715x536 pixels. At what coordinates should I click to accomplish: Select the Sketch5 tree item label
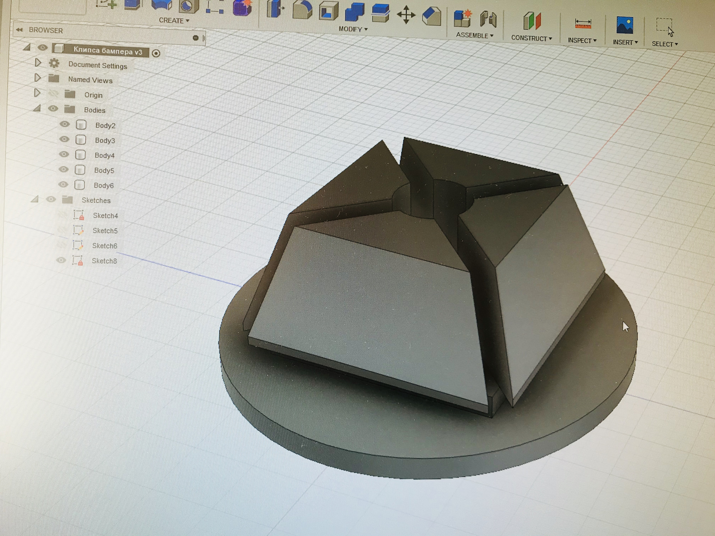pyautogui.click(x=105, y=231)
